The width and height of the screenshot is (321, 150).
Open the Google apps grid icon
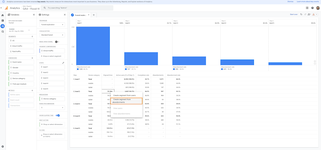(x=307, y=8)
